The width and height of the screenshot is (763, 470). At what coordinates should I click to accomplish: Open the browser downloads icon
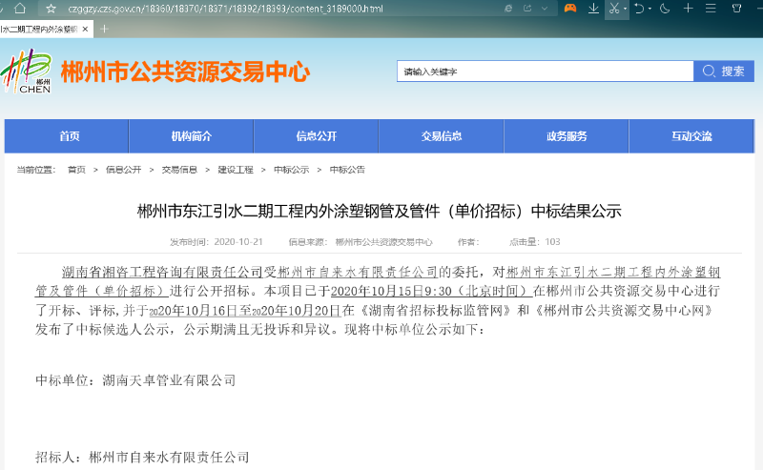[593, 9]
